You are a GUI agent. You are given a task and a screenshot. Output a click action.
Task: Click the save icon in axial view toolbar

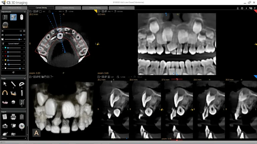click(x=30, y=11)
